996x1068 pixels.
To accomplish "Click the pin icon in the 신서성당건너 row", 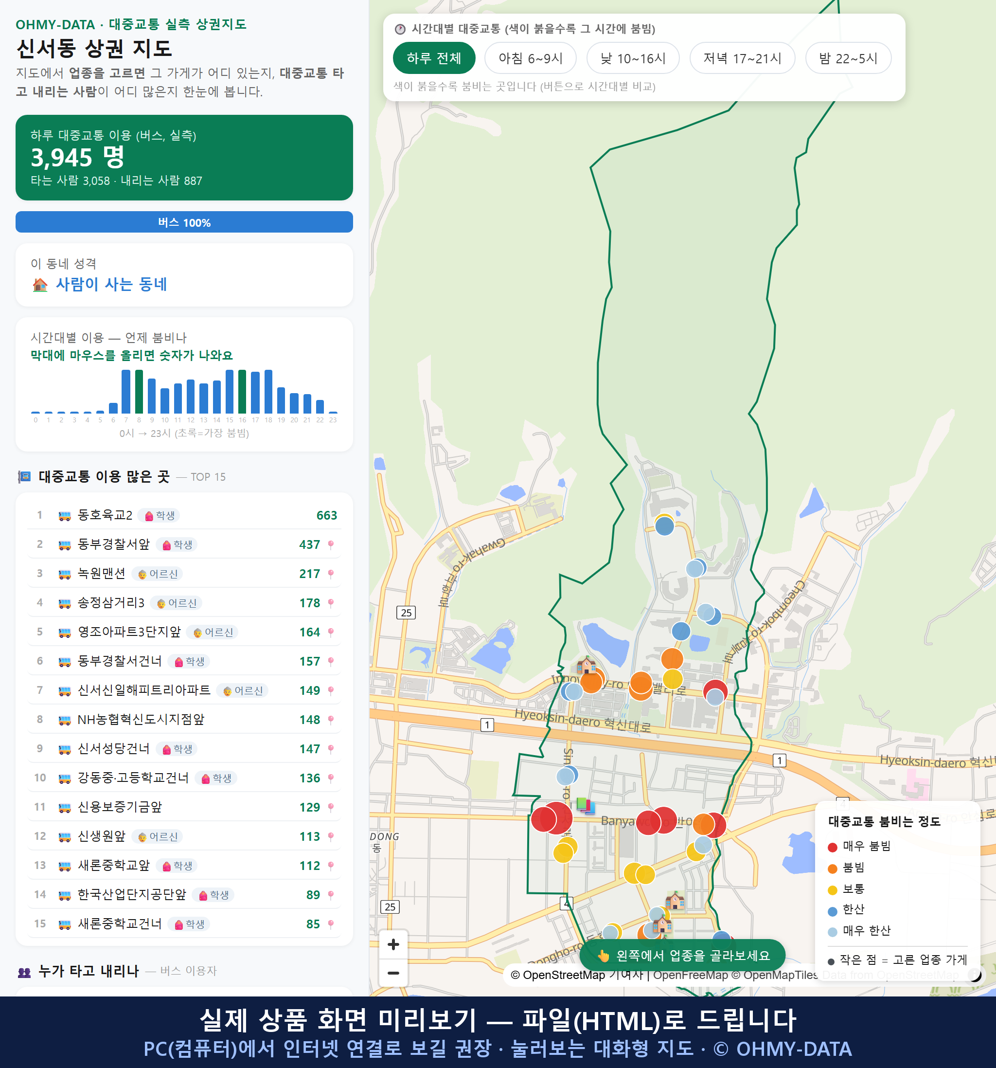I will tap(331, 749).
